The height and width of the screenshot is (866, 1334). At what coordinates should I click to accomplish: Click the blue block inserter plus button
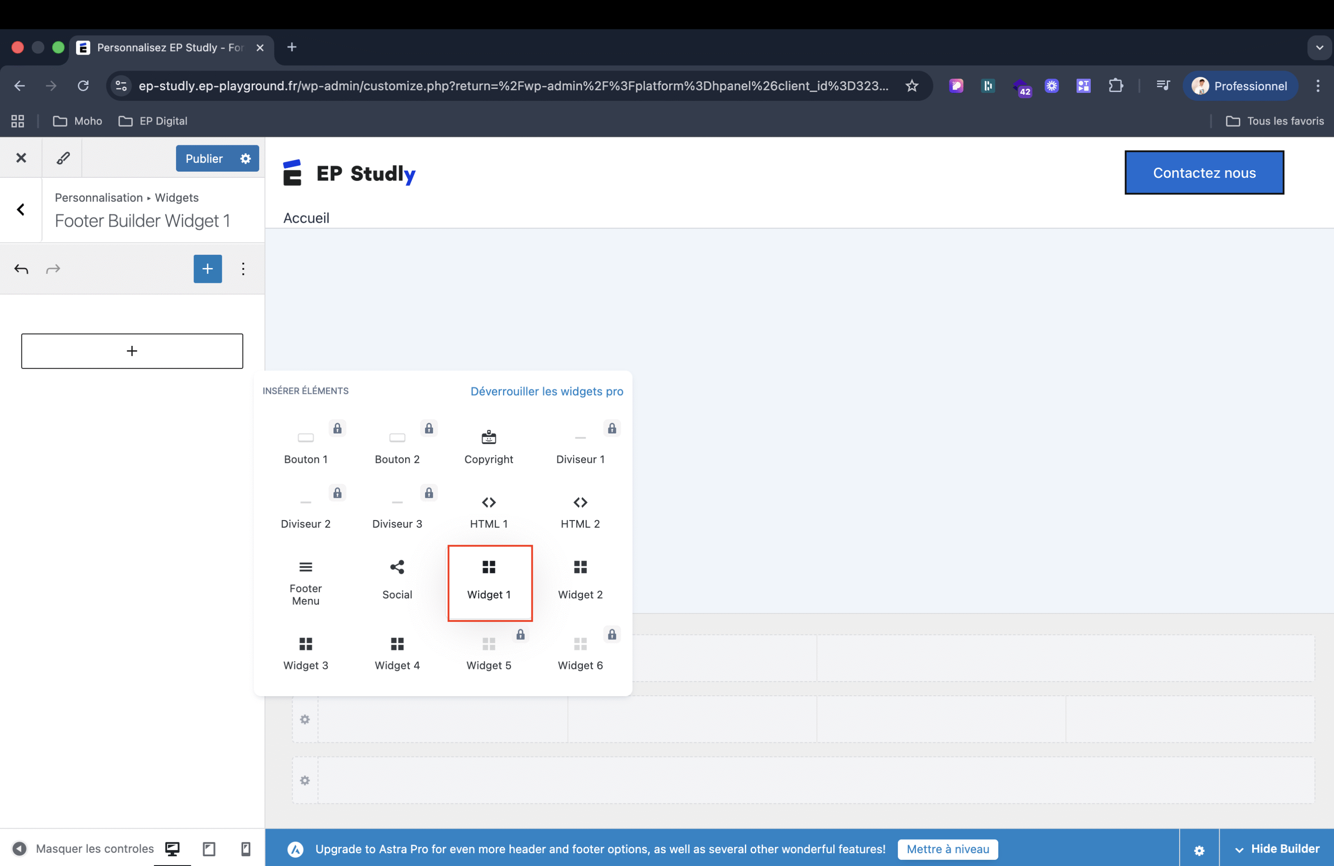pyautogui.click(x=207, y=269)
